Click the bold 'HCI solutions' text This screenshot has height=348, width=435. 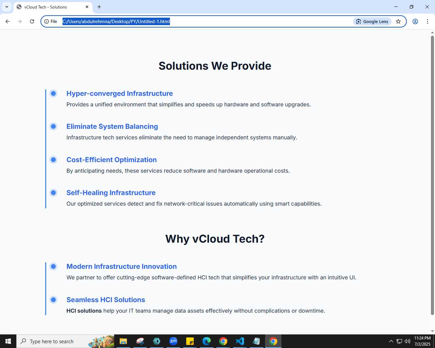(x=84, y=311)
